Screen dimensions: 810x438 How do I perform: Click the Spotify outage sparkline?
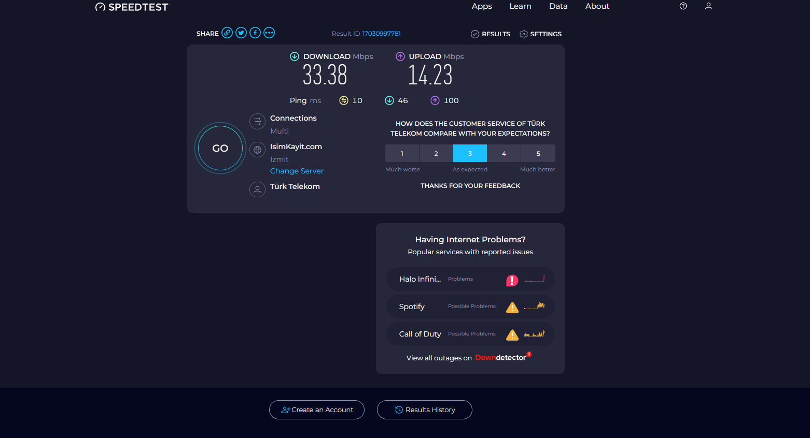tap(535, 306)
